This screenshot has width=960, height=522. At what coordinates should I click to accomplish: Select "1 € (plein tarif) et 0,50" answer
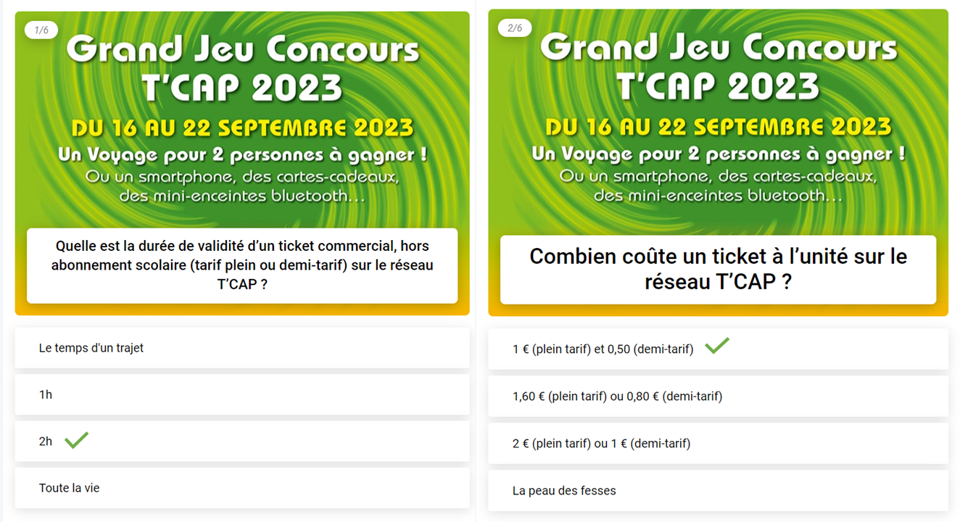[x=718, y=349]
